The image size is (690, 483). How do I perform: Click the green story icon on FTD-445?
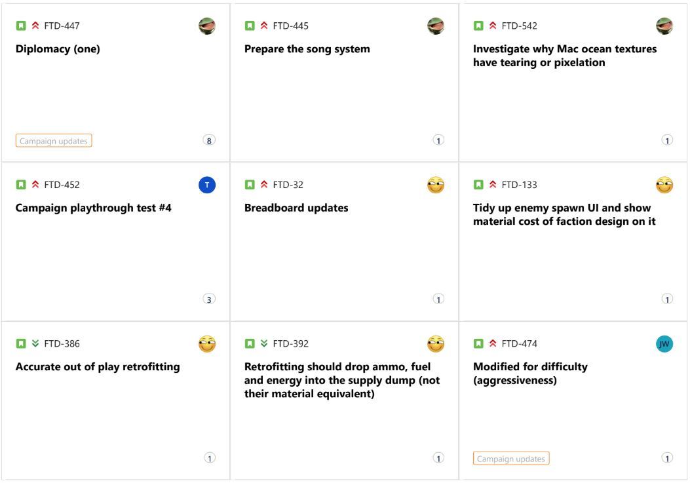pyautogui.click(x=250, y=26)
